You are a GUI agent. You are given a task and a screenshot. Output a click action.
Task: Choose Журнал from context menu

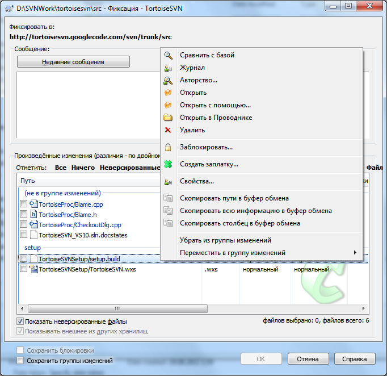[x=262, y=68]
